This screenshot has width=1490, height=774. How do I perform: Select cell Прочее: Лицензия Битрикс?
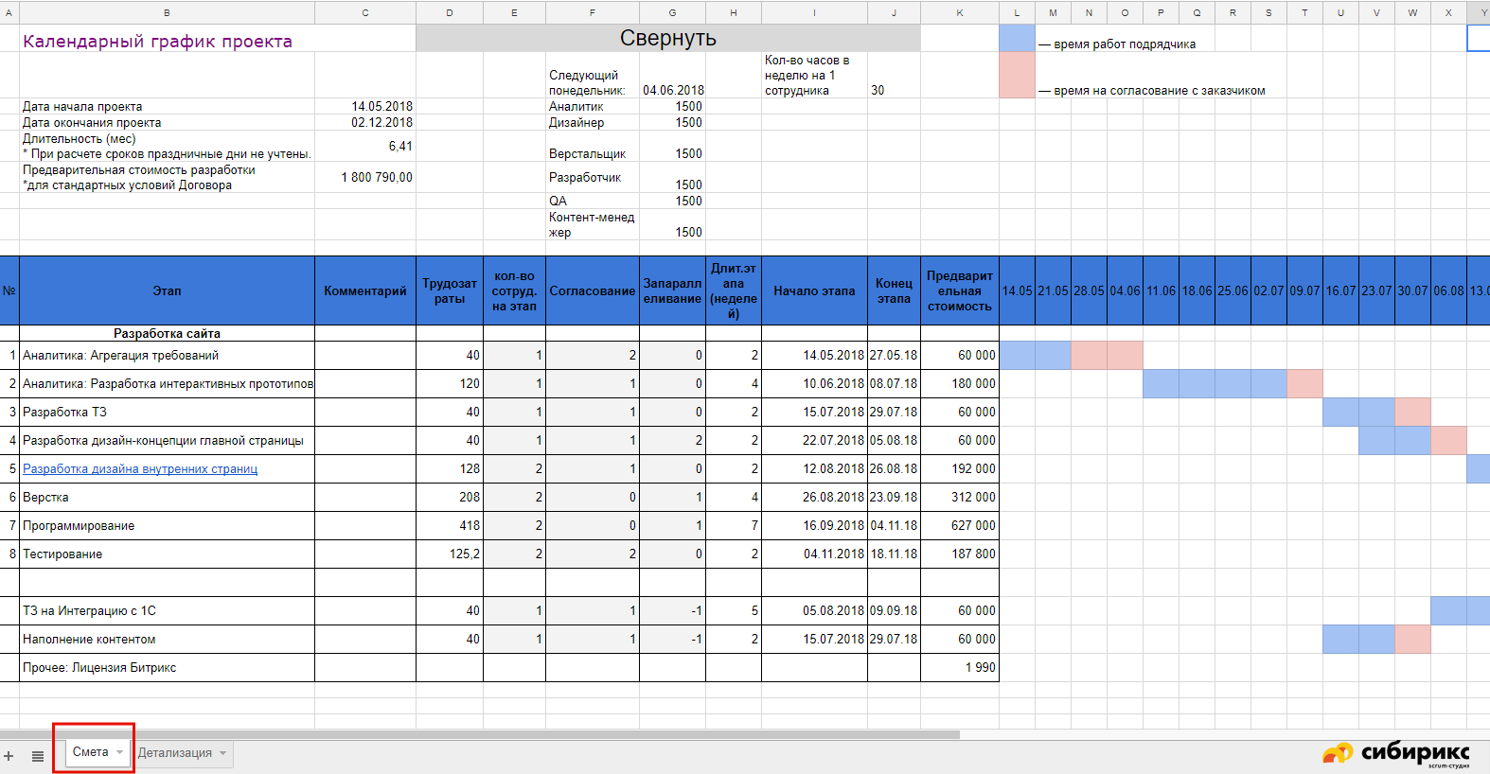167,668
